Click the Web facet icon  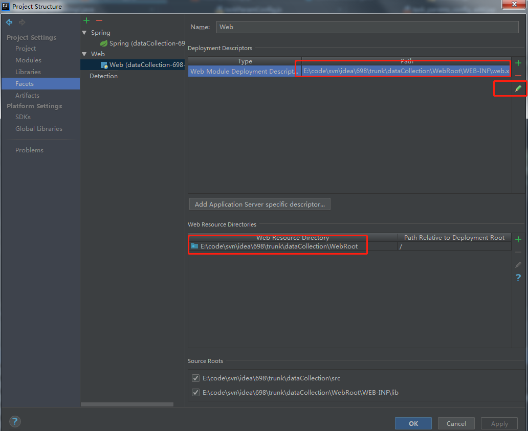(x=104, y=65)
